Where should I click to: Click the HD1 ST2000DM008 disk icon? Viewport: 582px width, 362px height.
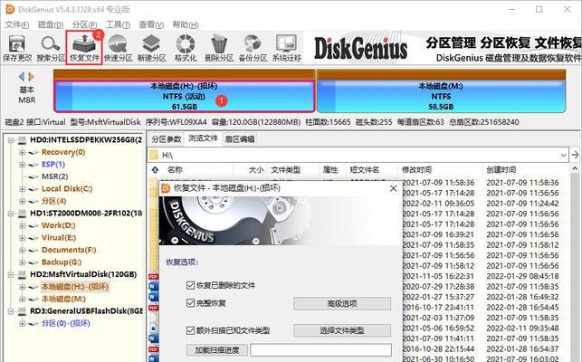23,214
